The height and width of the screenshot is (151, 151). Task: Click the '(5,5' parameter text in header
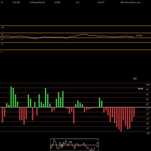point(78,2)
